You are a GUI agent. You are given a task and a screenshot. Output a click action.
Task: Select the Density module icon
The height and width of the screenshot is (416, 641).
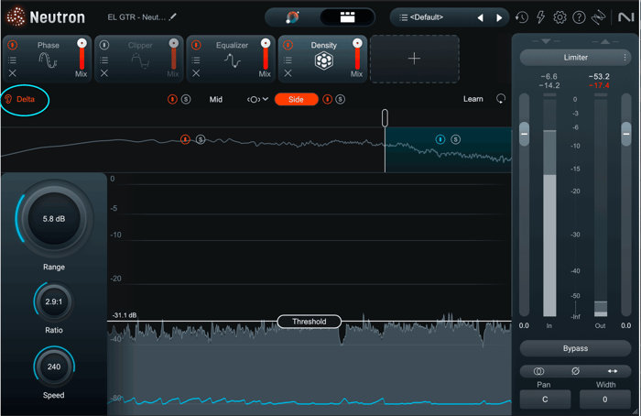pyautogui.click(x=324, y=61)
